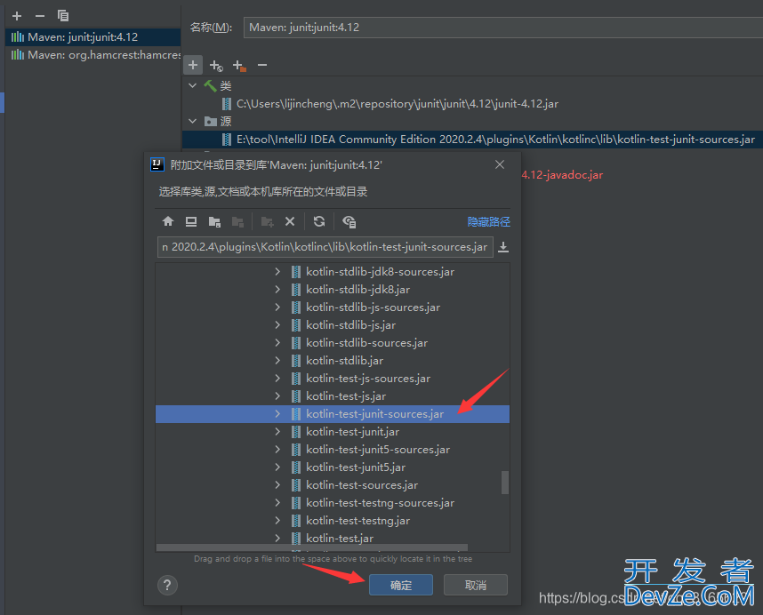Click the exclude roots plus icon
The height and width of the screenshot is (615, 763).
point(239,65)
